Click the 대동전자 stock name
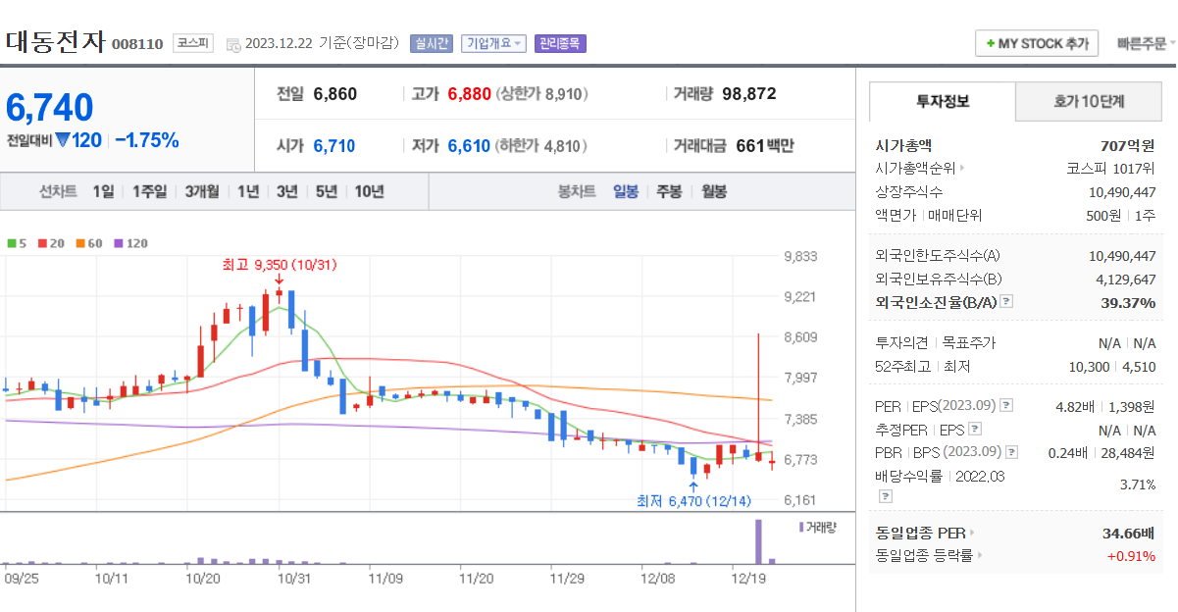The image size is (1178, 612). tap(55, 42)
